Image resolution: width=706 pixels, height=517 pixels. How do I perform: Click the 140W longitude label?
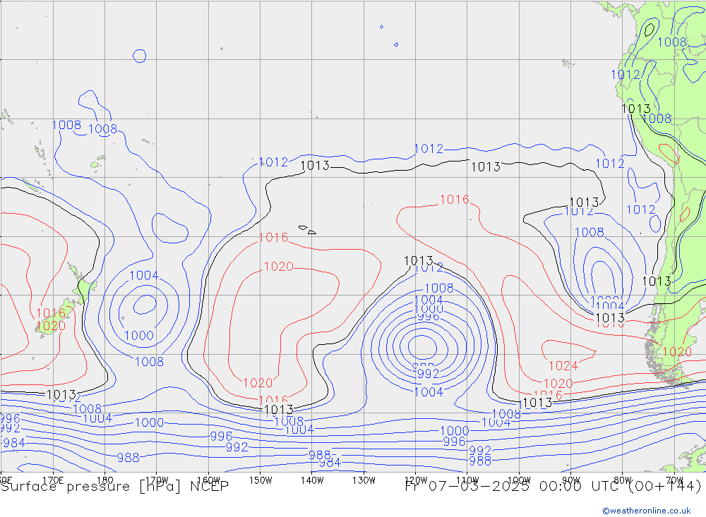coord(312,480)
